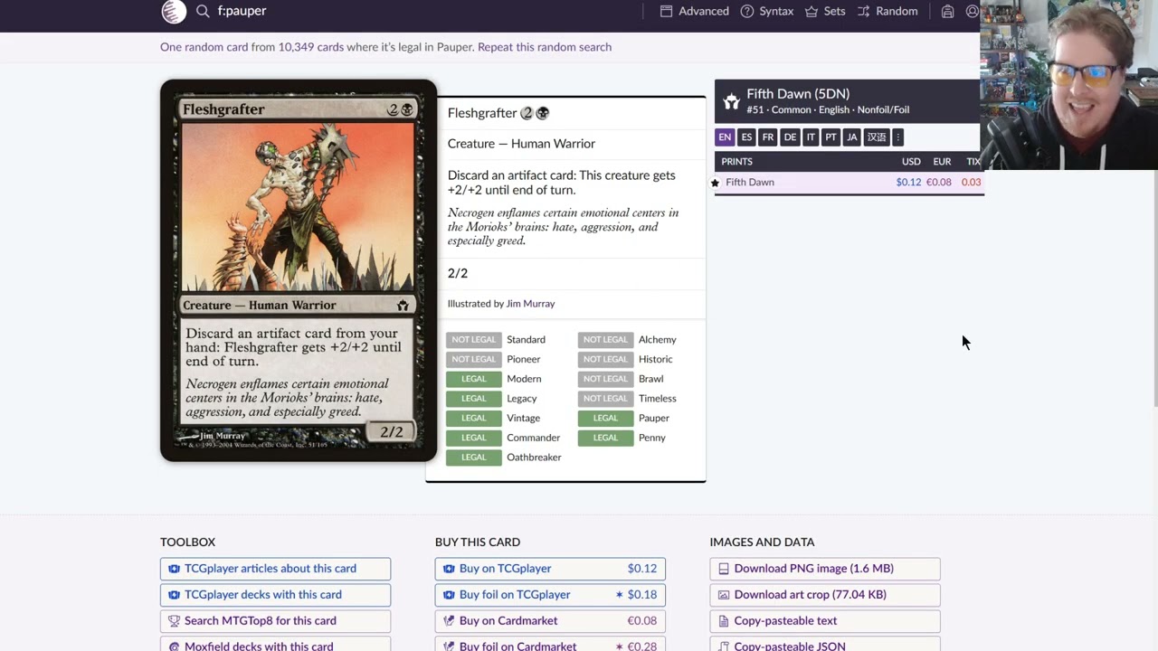The image size is (1158, 651).
Task: Click Buy foil on TCGplayer button
Action: (550, 595)
